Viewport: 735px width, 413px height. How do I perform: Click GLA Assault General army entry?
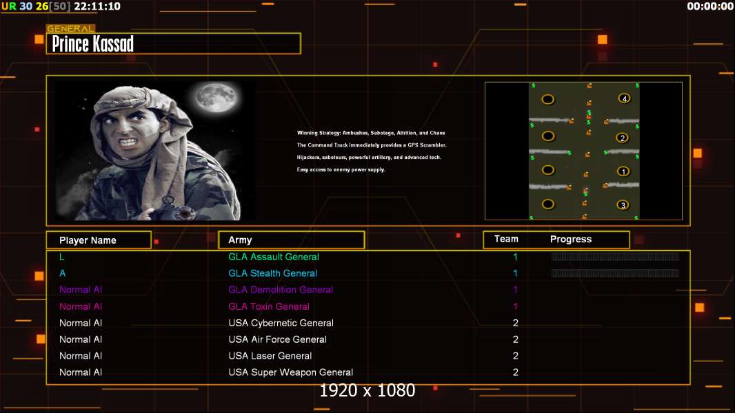[x=274, y=257]
